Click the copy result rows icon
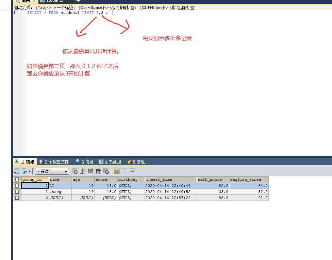332x260 pixels. tap(24, 171)
